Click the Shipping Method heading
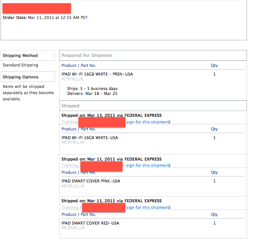Image resolution: width=255 pixels, height=246 pixels. point(20,55)
